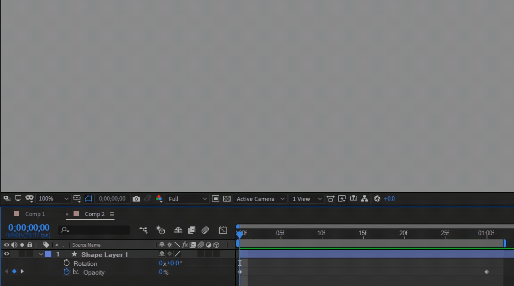Screen dimensions: 514x286
Task: Open the Graph Editor
Action: [x=223, y=230]
